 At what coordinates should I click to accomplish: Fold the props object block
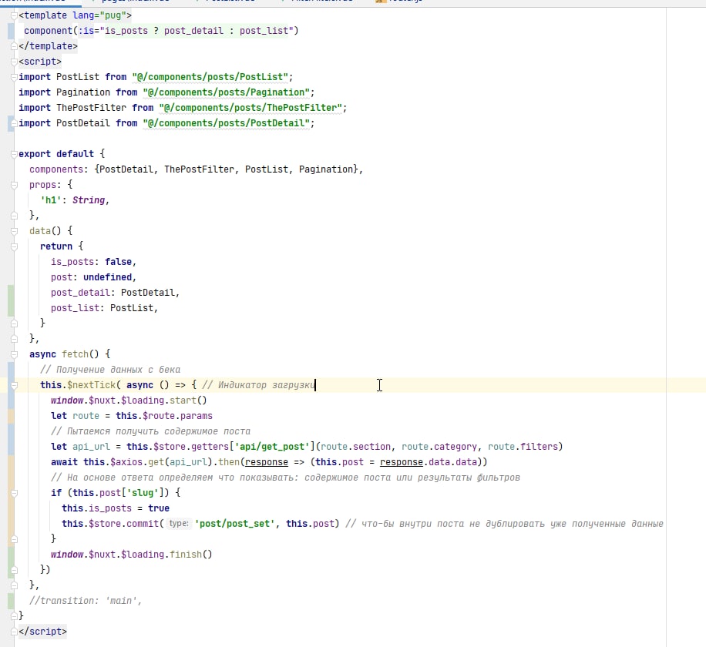(14, 185)
